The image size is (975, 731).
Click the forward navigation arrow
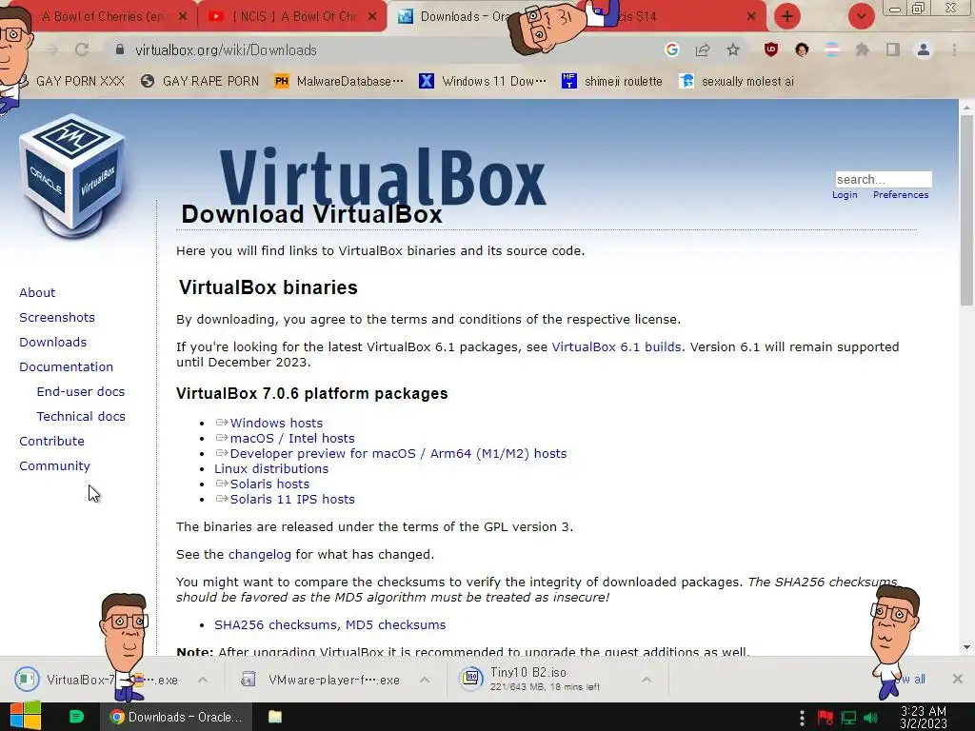(x=51, y=49)
